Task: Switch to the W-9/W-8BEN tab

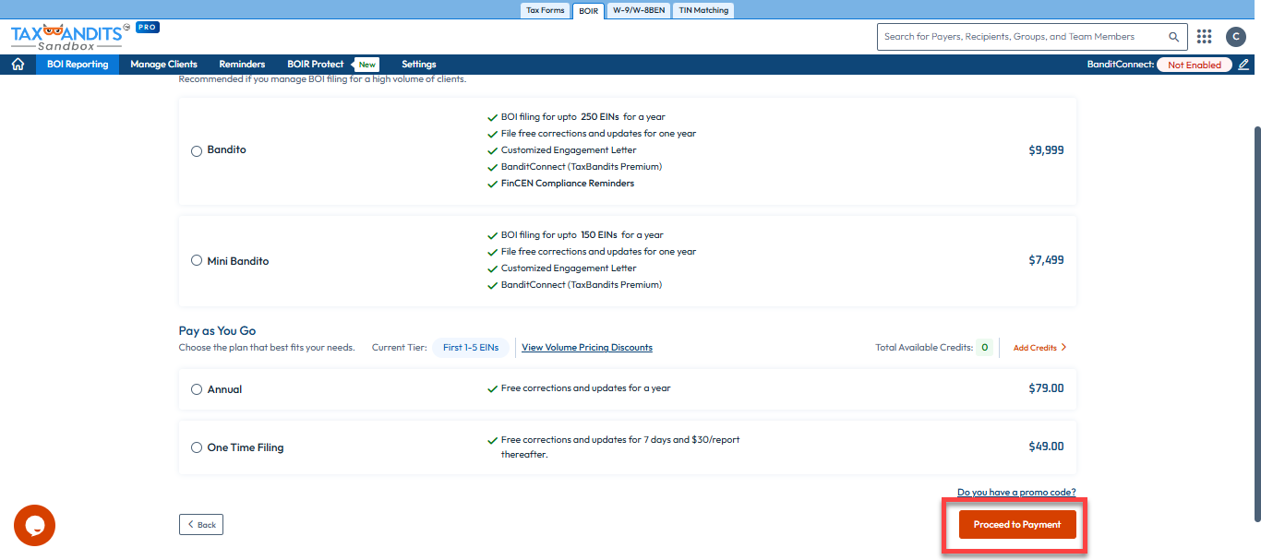Action: click(638, 10)
